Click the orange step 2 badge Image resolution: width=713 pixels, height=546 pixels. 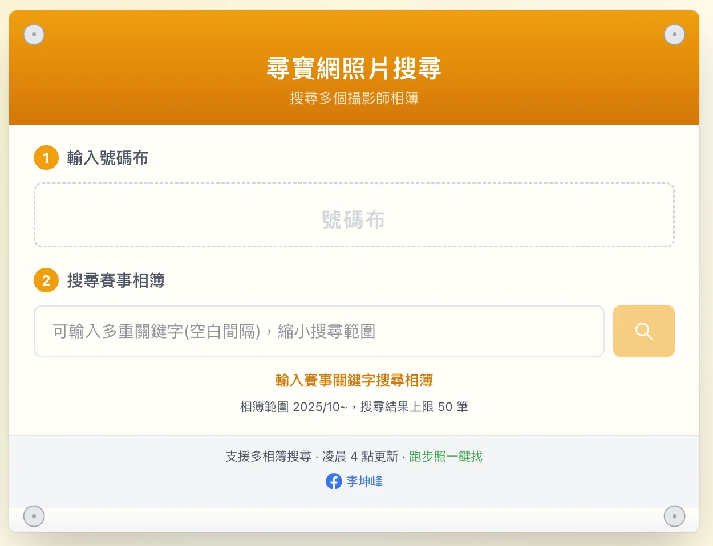[46, 280]
